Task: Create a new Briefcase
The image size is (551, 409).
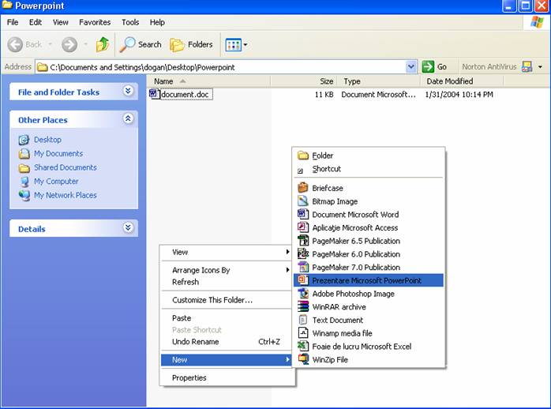Action: 369,188
